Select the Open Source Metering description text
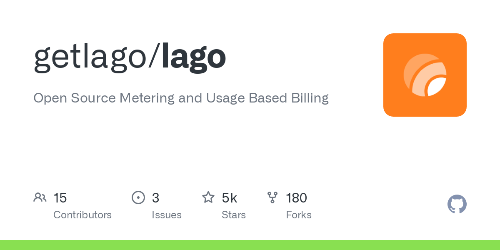The width and height of the screenshot is (500, 250). point(181,98)
